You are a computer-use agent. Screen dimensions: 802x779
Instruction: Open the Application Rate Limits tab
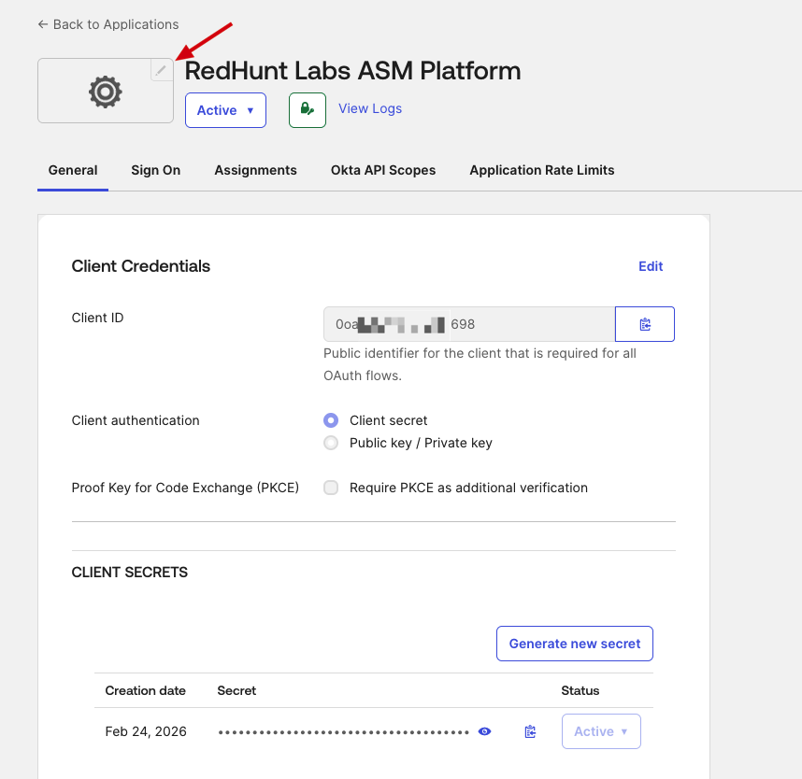pos(541,170)
